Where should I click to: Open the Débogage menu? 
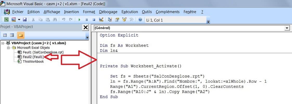point(108,12)
